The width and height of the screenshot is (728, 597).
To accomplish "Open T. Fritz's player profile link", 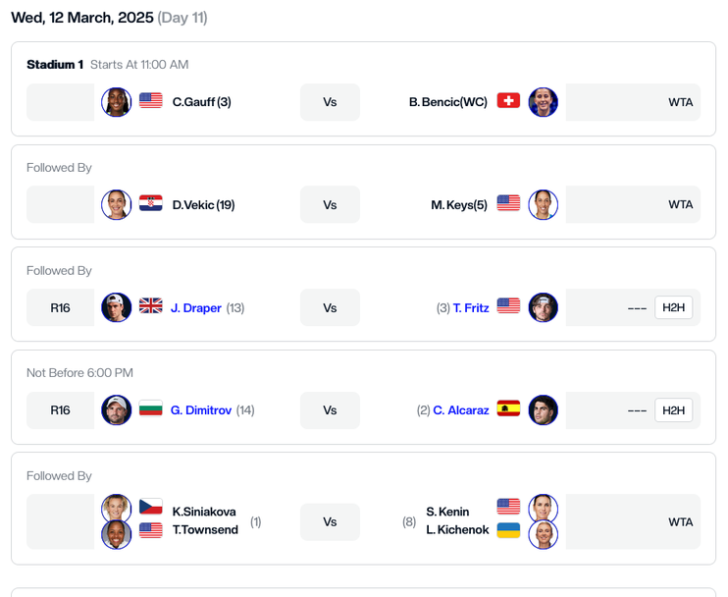I will (x=471, y=308).
